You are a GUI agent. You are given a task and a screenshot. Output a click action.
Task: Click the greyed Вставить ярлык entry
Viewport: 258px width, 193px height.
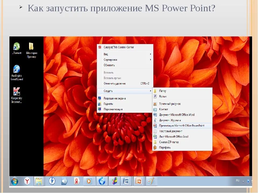(x=125, y=78)
